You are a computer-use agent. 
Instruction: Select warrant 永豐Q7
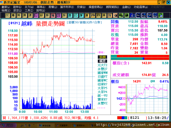(x=102, y=69)
